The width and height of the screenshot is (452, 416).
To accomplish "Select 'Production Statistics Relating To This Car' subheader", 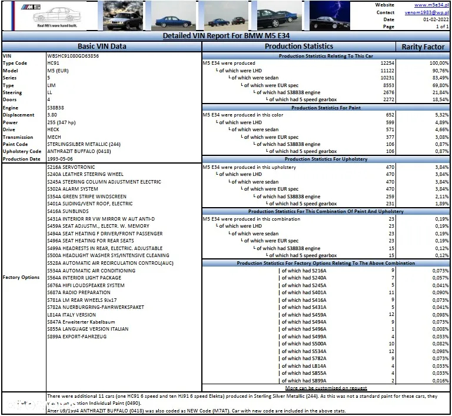I will click(x=325, y=56).
